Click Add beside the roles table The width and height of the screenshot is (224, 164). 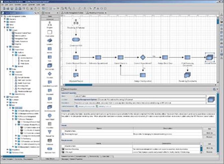(x=209, y=129)
